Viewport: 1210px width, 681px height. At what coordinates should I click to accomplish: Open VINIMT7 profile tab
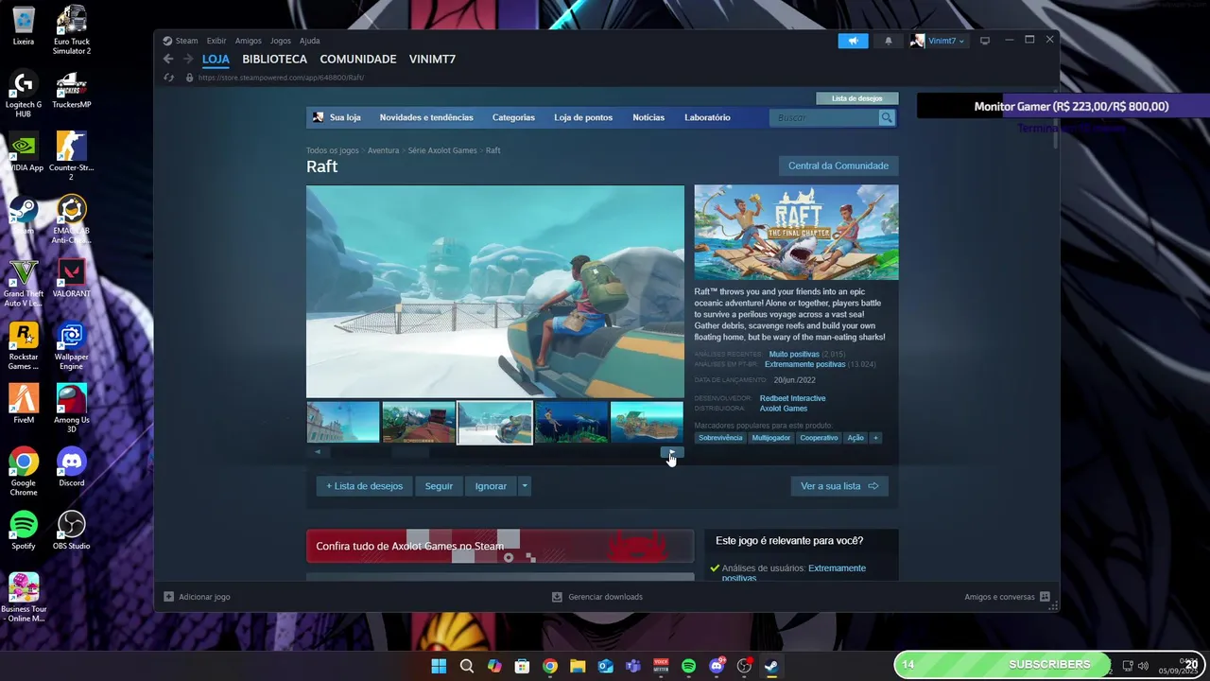(432, 59)
